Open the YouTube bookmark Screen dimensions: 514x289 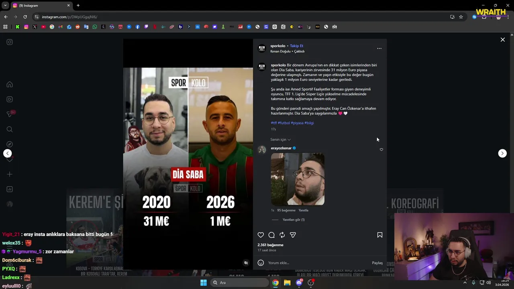coord(43,27)
